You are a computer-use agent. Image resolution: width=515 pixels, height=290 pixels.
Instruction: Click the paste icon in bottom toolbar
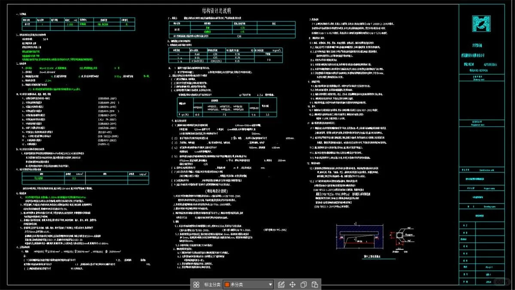tap(315, 284)
